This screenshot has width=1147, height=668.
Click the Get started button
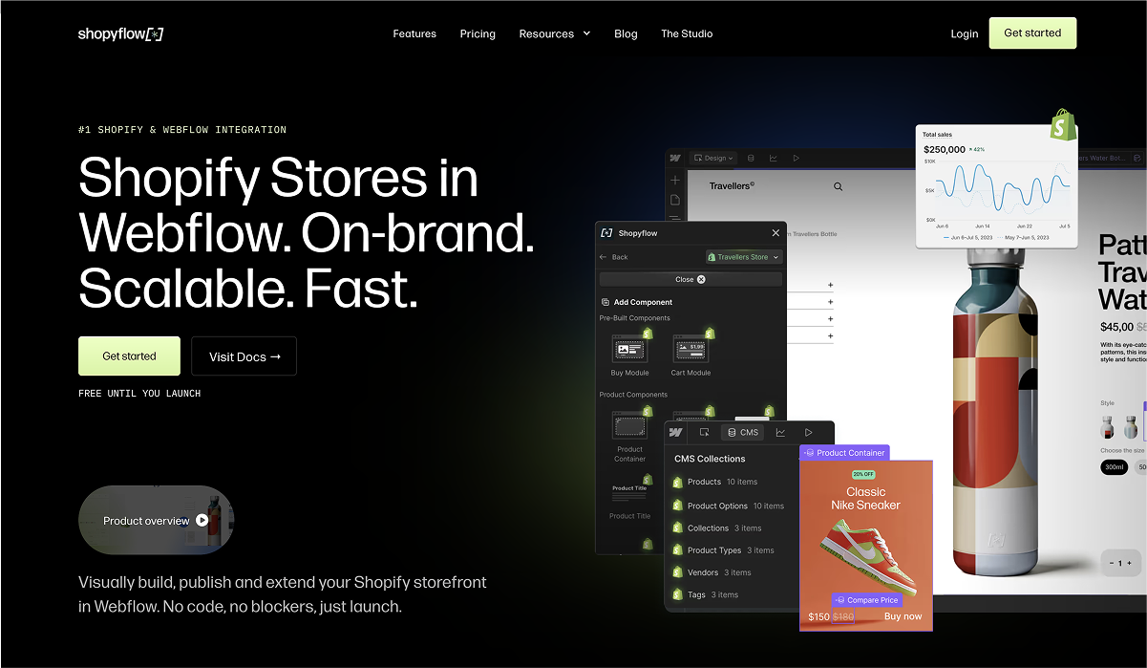pyautogui.click(x=129, y=356)
